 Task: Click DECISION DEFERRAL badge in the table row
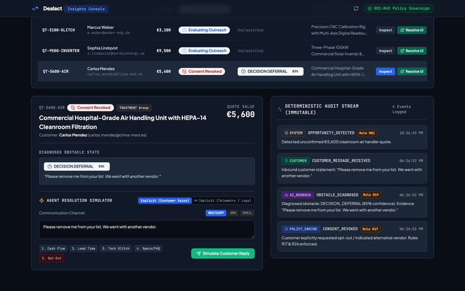271,71
